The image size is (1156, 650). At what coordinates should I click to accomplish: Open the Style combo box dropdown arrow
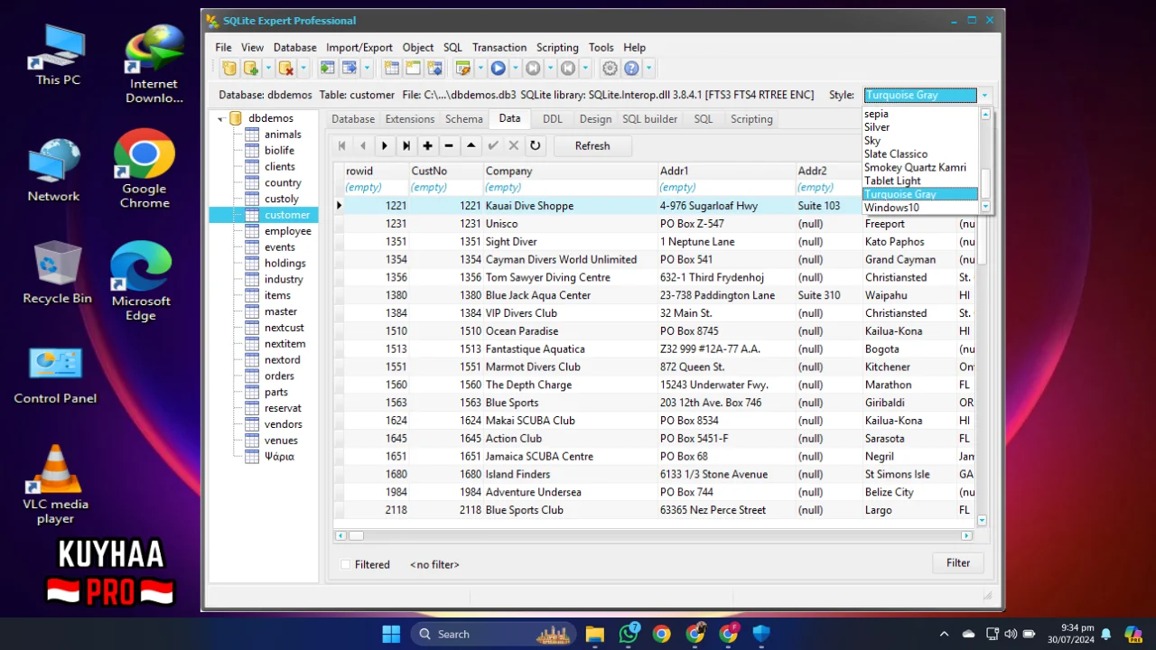pyautogui.click(x=984, y=95)
